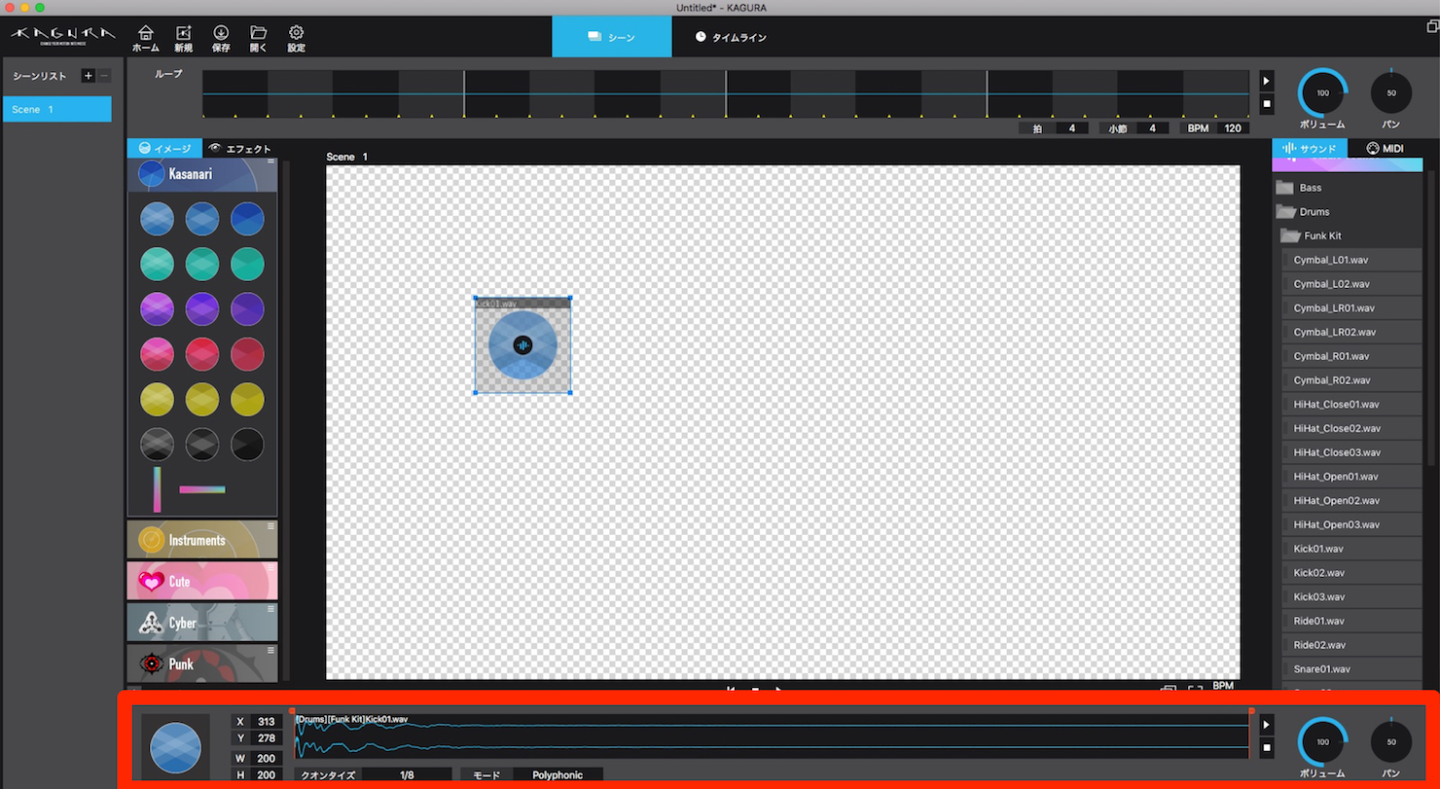Open エフェクト tab
Screen dimensions: 1440x789
point(240,148)
